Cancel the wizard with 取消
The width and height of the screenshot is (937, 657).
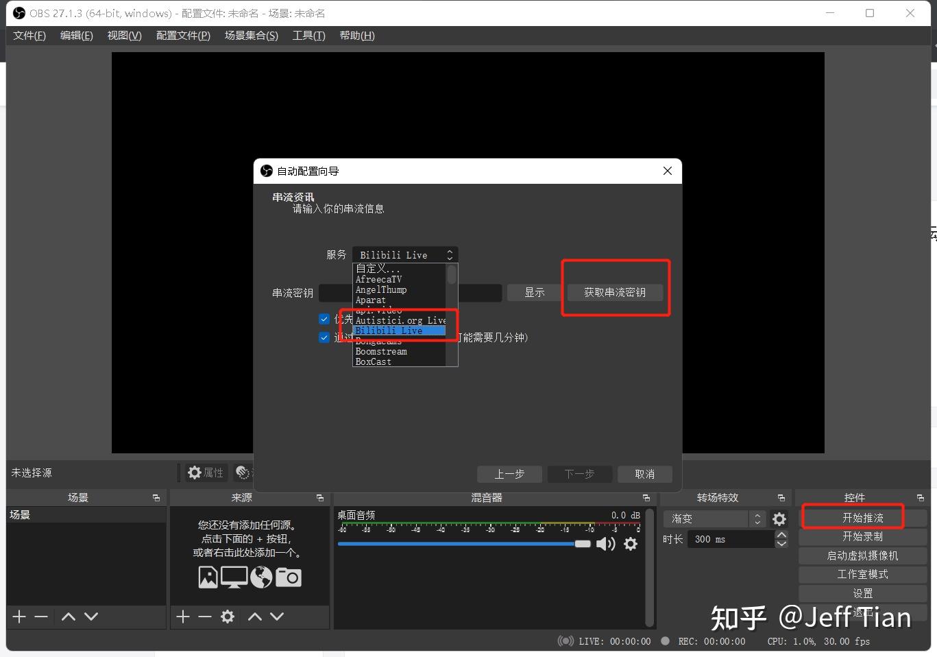[644, 474]
